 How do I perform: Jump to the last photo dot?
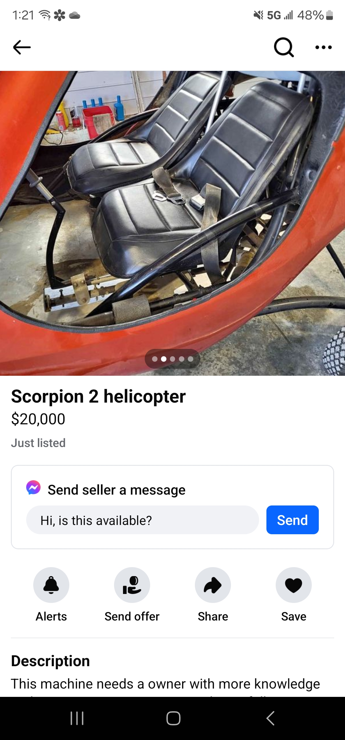pyautogui.click(x=190, y=359)
